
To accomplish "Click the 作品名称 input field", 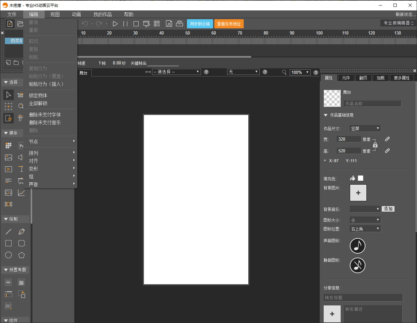I will click(x=372, y=104).
